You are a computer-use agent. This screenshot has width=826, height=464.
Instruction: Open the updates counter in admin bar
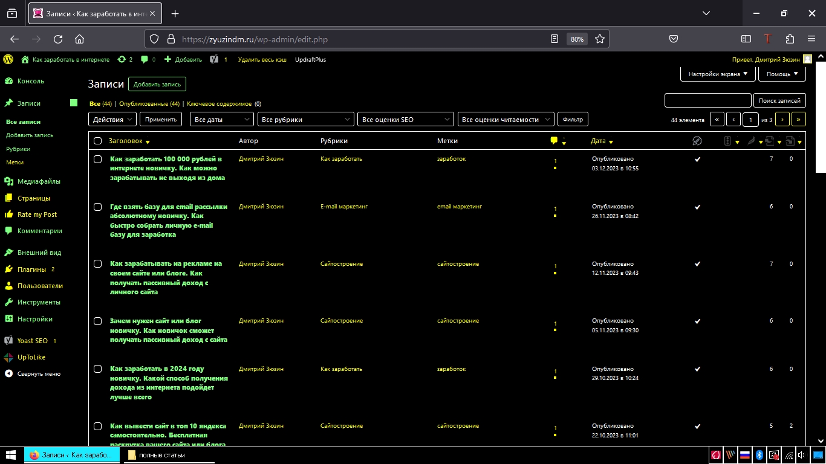pos(125,59)
